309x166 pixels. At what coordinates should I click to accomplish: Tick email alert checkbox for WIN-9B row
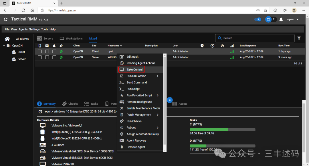coord(47,57)
